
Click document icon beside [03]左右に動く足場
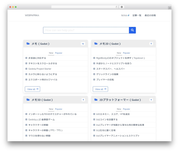pos(94,130)
